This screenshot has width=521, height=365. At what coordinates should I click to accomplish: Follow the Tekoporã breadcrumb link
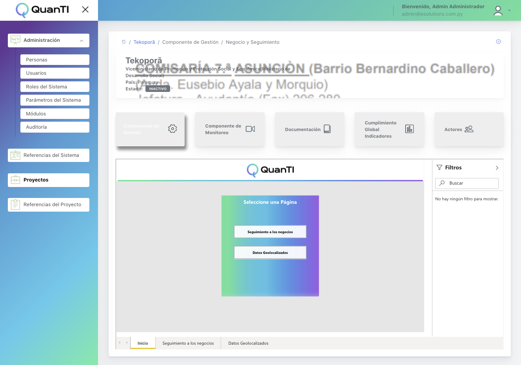click(144, 42)
